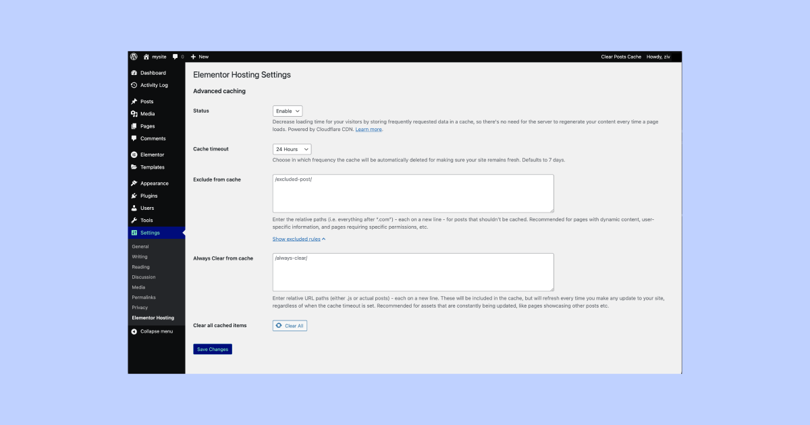Click the Clear All cache button
Image resolution: width=810 pixels, height=425 pixels.
pyautogui.click(x=290, y=326)
